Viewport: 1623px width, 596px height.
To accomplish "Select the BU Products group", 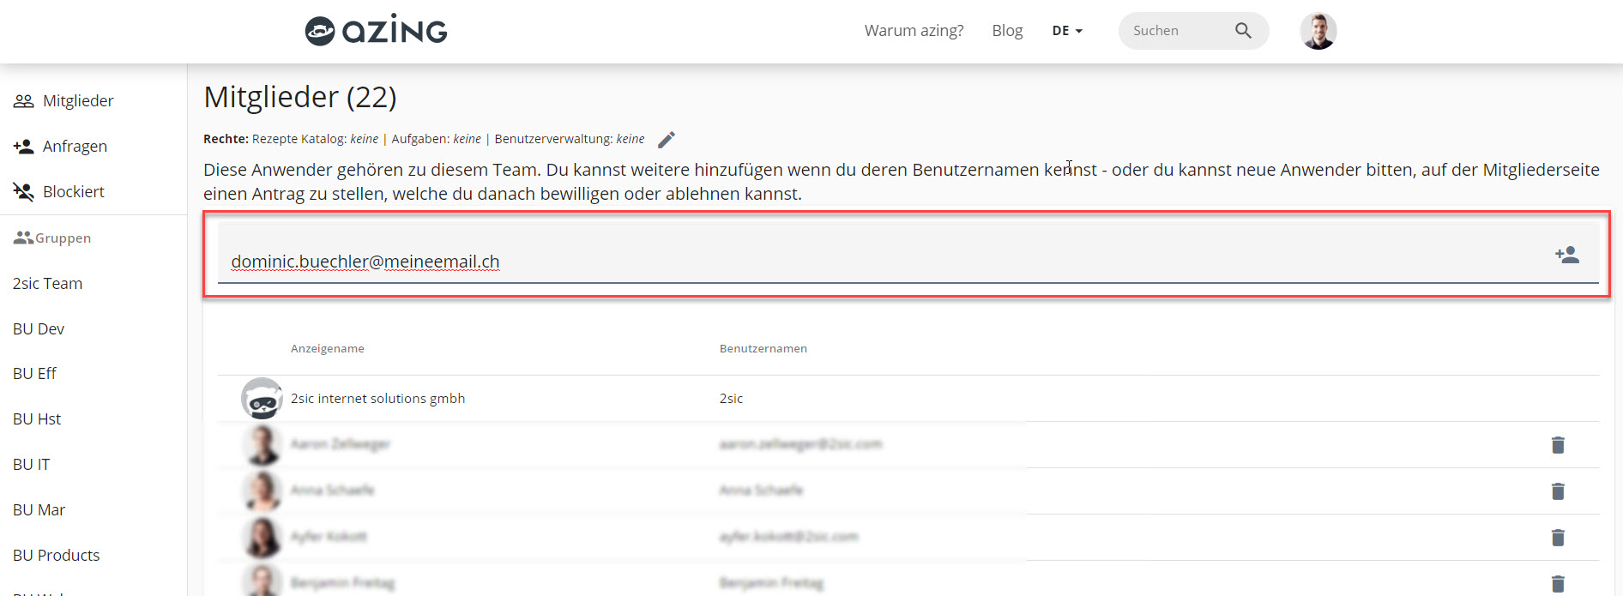I will (57, 556).
